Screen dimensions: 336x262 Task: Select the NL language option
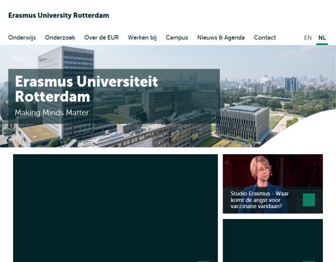pos(322,38)
